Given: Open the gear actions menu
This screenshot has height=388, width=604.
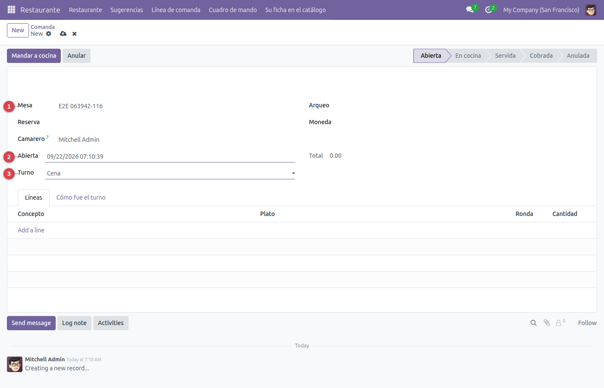Looking at the screenshot, I should [x=49, y=34].
